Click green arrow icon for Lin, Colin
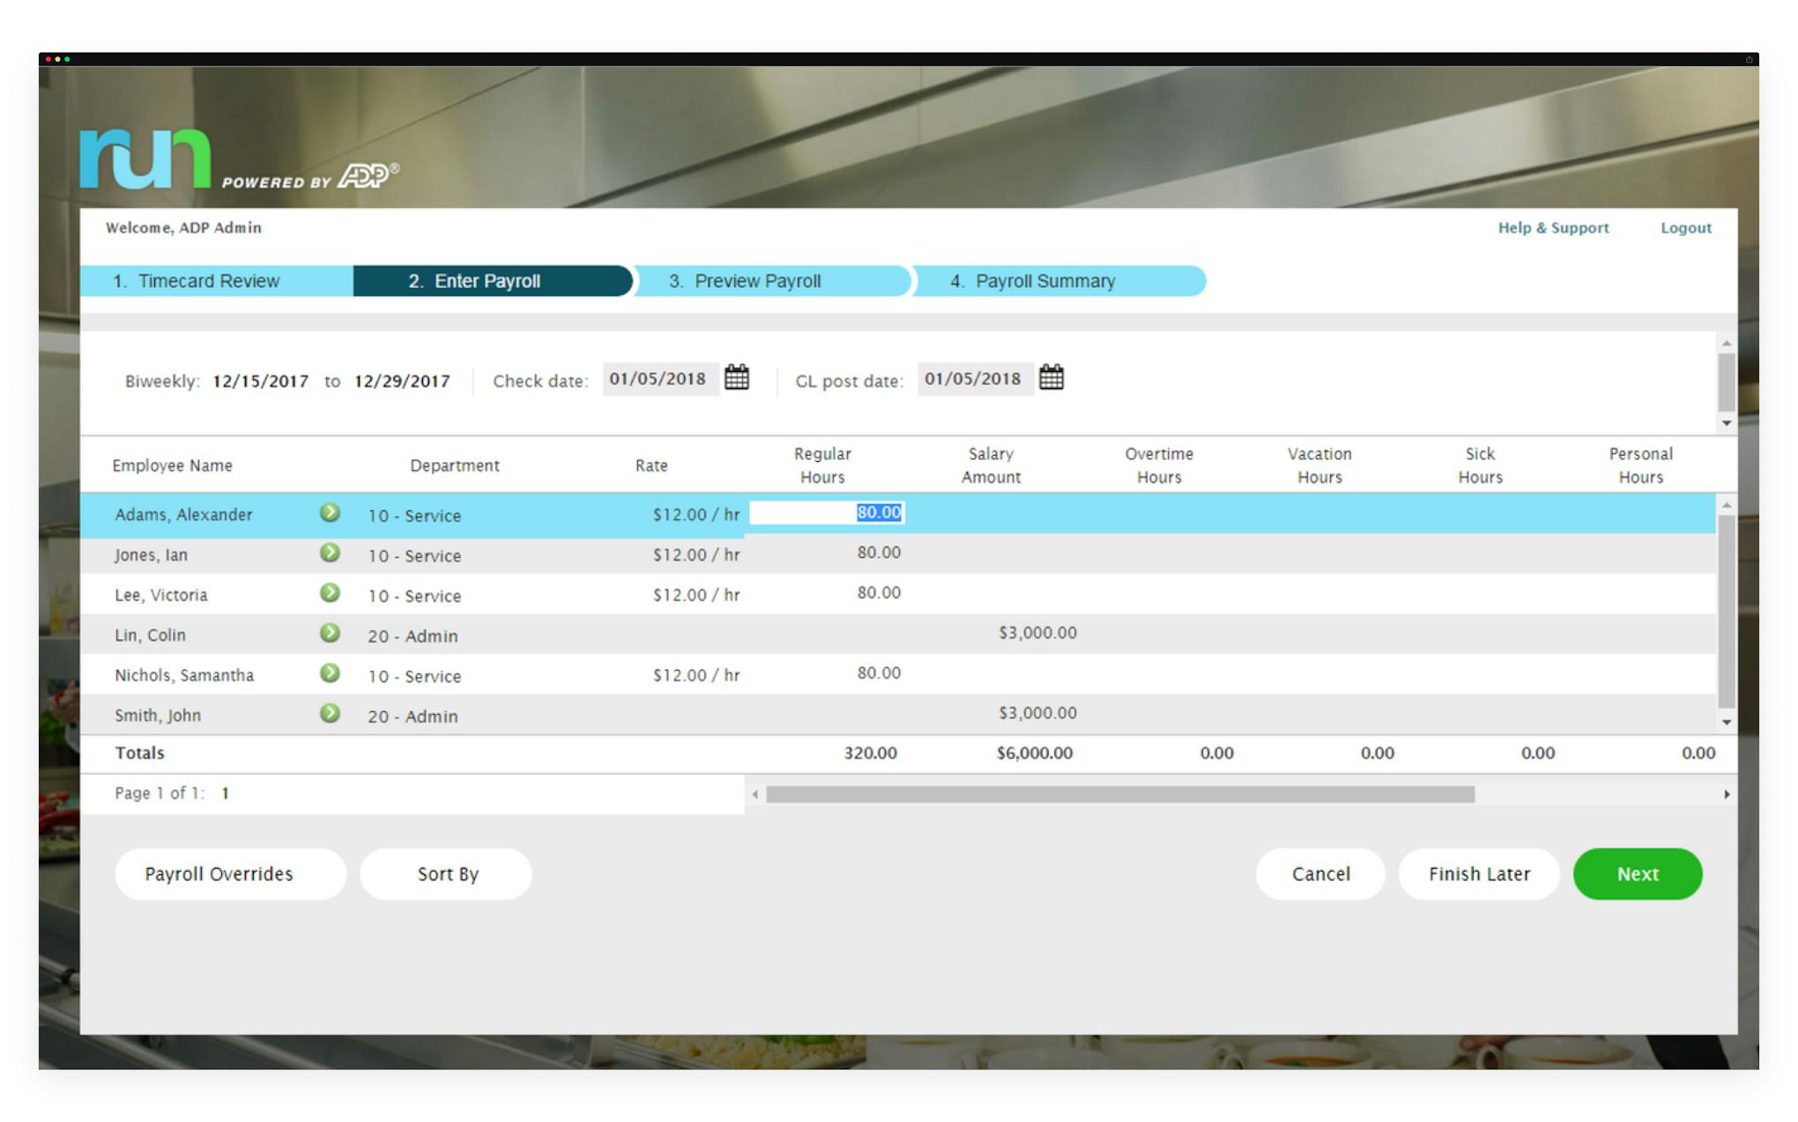The image size is (1798, 1122). (330, 634)
